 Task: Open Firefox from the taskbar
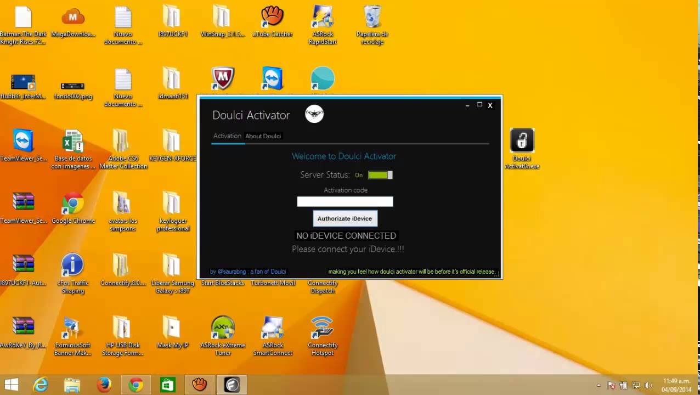coord(104,385)
